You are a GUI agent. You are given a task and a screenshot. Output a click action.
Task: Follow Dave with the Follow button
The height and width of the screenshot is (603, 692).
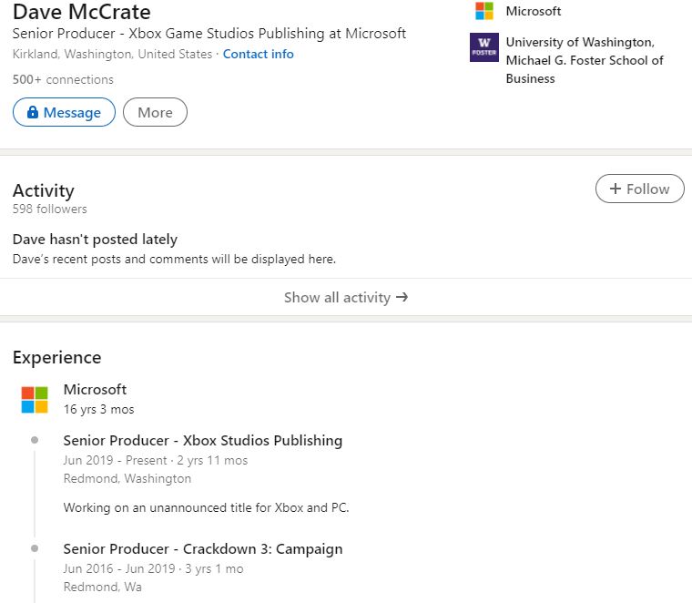click(640, 189)
